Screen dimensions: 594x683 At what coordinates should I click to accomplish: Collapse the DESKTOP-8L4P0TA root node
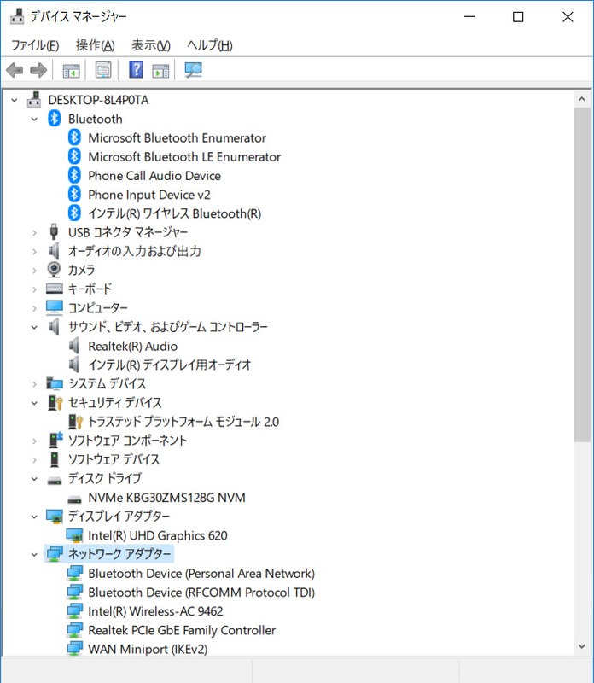[x=15, y=100]
